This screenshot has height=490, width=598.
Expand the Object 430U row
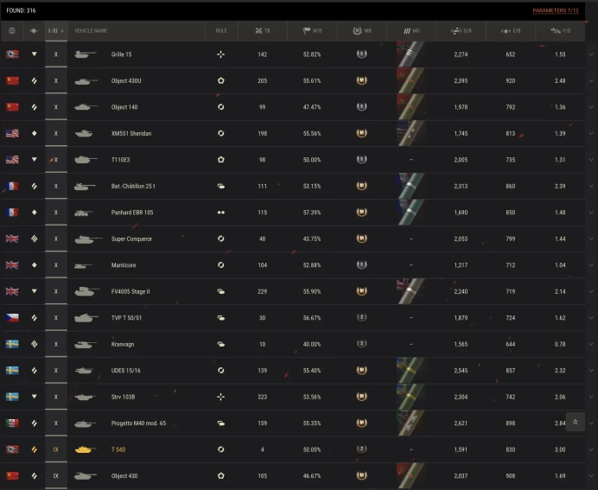591,81
